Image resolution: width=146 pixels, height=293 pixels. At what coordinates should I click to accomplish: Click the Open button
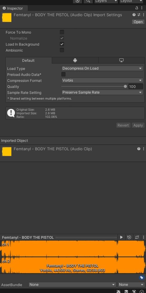[x=138, y=22]
